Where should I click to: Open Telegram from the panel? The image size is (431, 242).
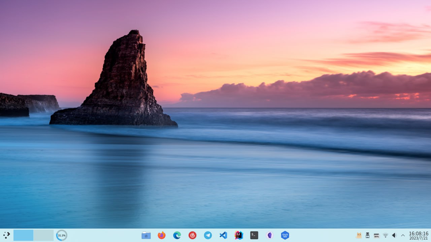click(208, 235)
